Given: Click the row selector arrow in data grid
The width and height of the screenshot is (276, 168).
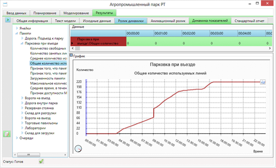Looking at the screenshot, I should [x=72, y=43].
